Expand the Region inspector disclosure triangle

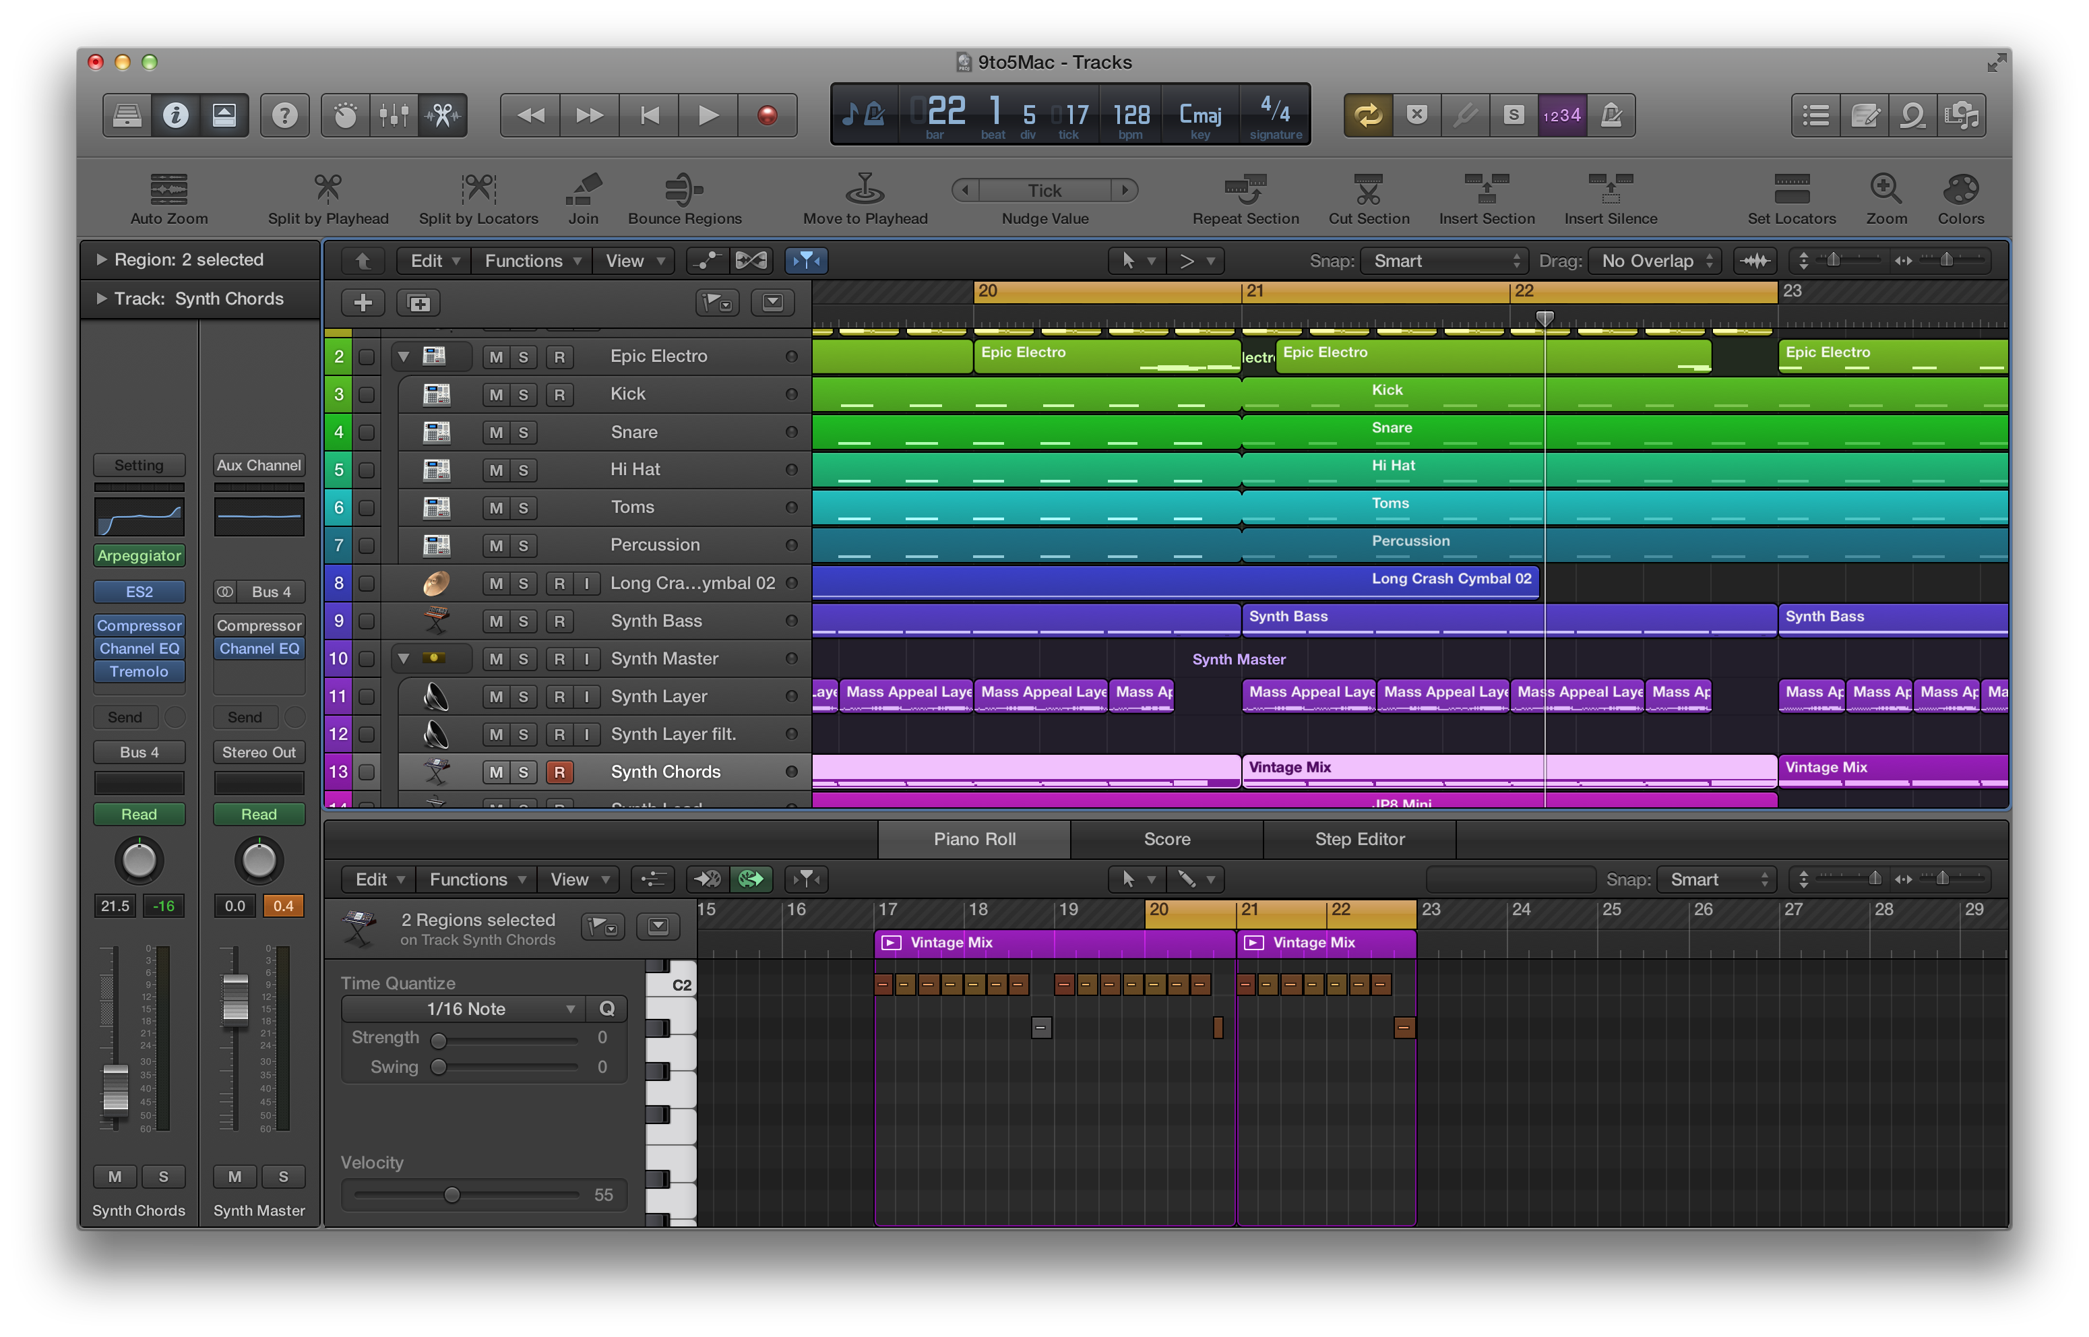[x=102, y=259]
